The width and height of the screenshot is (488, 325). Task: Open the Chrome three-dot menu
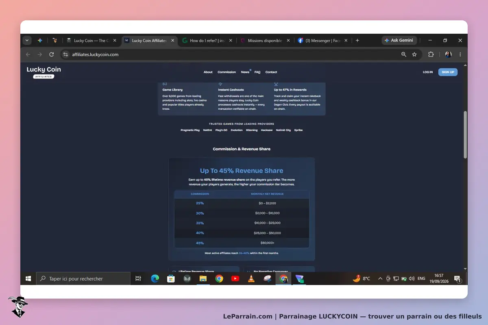click(460, 54)
